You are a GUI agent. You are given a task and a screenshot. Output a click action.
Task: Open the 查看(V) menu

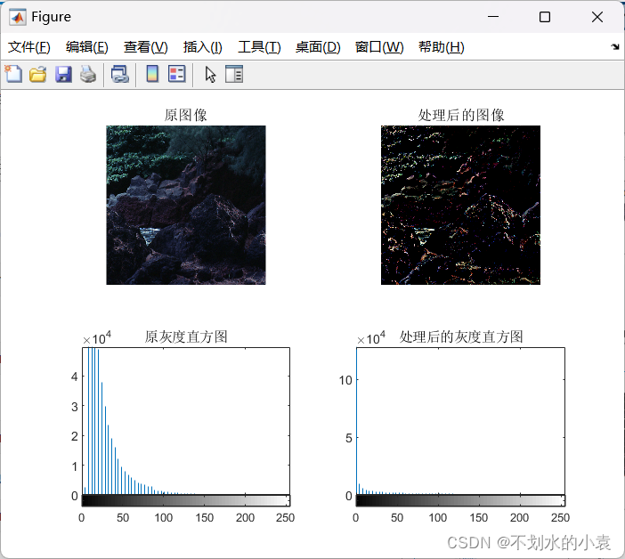[145, 47]
